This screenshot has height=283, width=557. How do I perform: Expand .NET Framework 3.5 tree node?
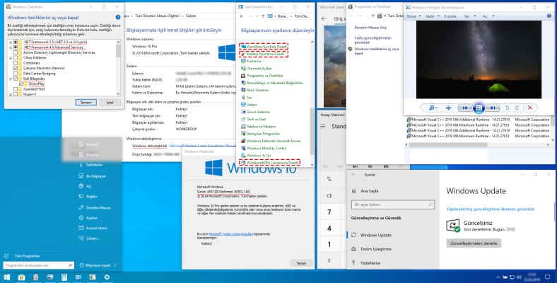pyautogui.click(x=11, y=42)
